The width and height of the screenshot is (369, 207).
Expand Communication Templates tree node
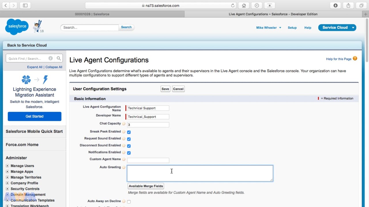tap(7, 200)
